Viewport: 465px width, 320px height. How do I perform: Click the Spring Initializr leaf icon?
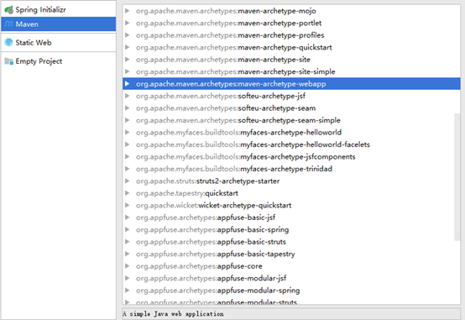point(9,10)
